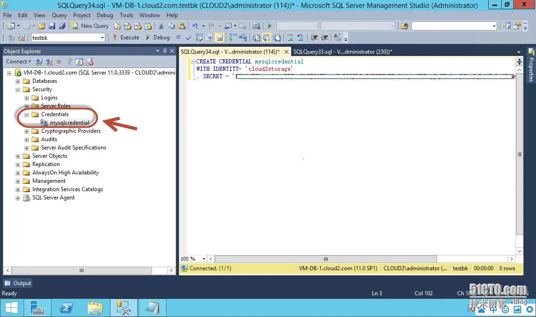Click the Increase Indent icon
The width and height of the screenshot is (536, 317).
pyautogui.click(x=325, y=37)
